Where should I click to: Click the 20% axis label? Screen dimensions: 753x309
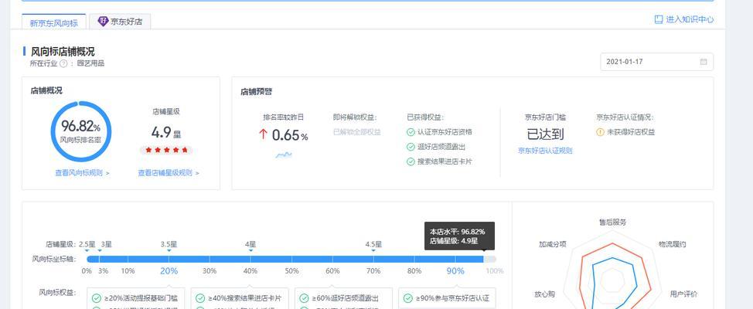[169, 271]
